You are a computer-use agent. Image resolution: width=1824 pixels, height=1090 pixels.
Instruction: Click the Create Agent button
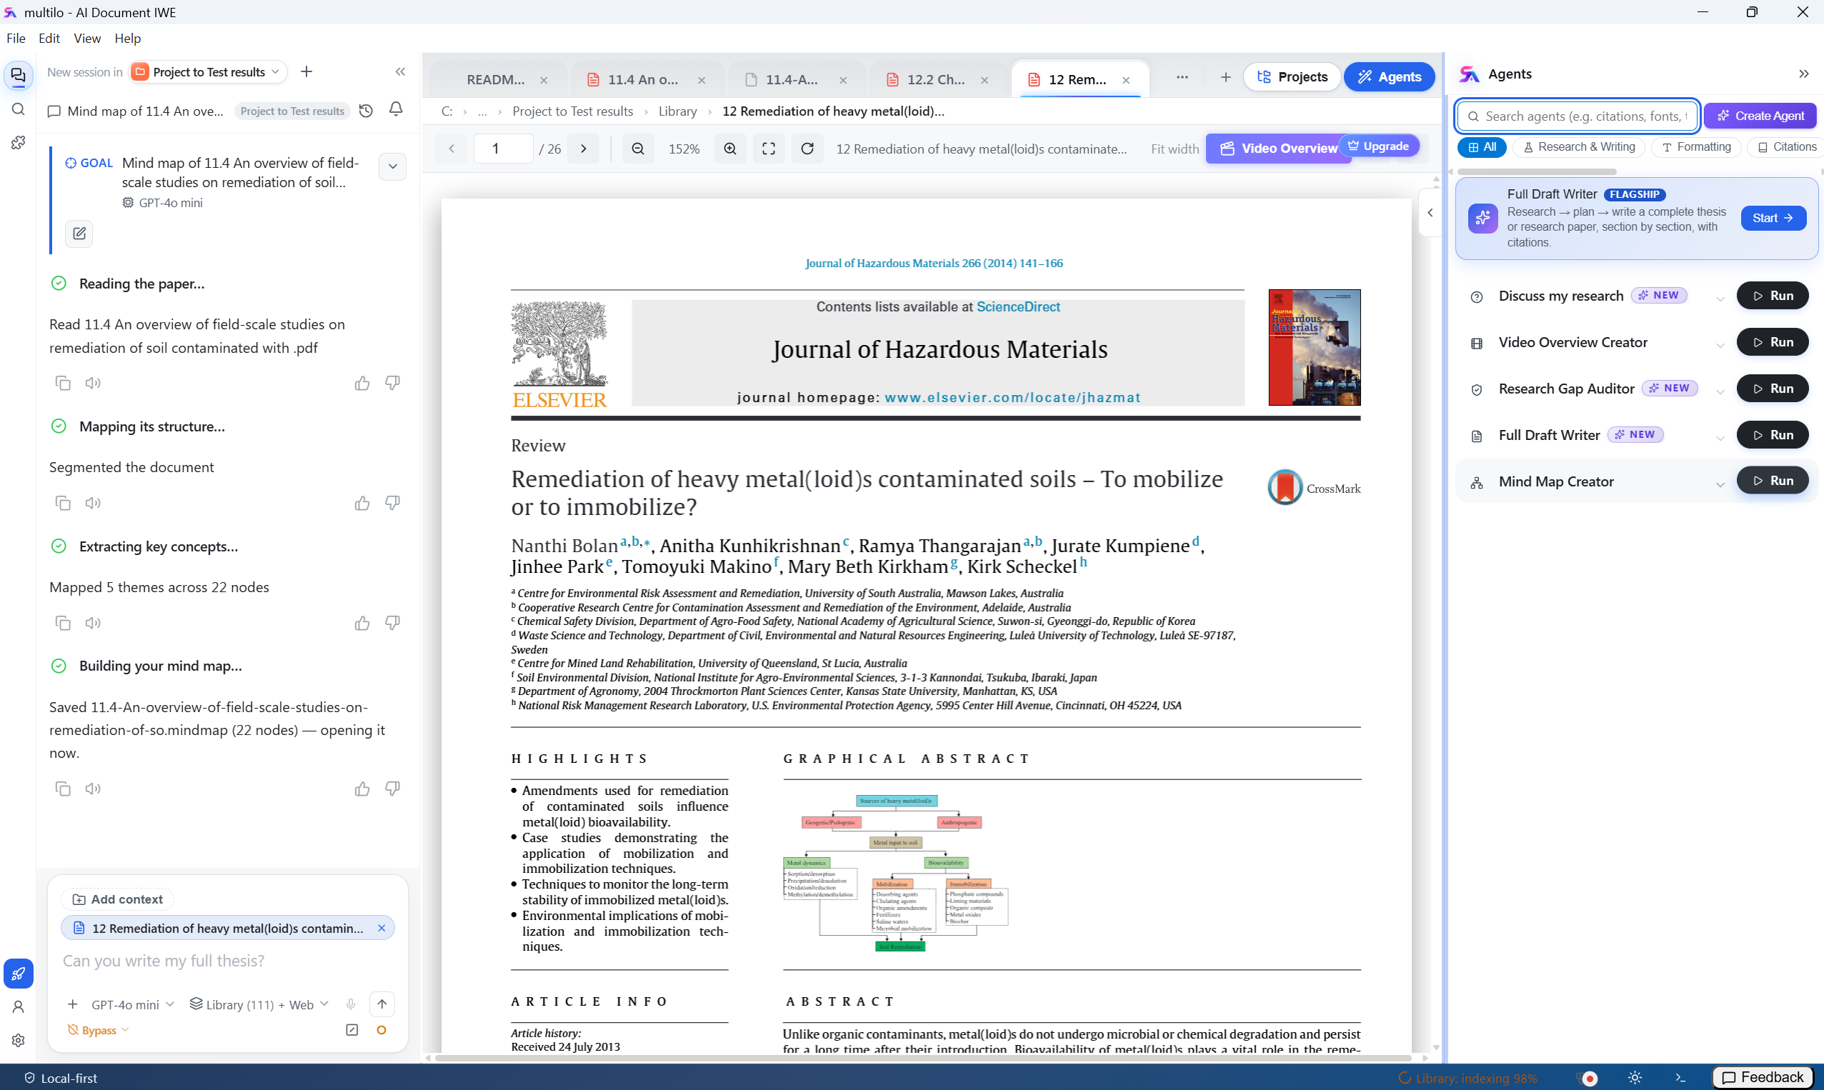pos(1760,116)
